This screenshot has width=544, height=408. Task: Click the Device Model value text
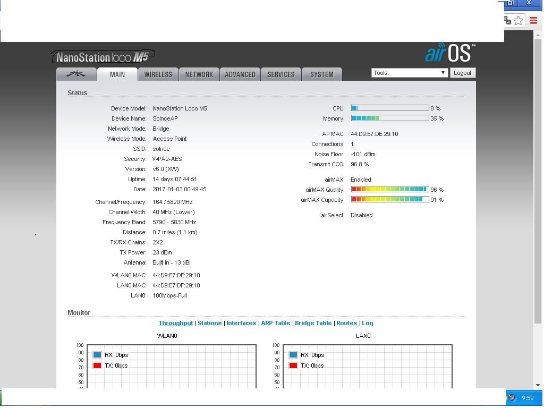(180, 108)
